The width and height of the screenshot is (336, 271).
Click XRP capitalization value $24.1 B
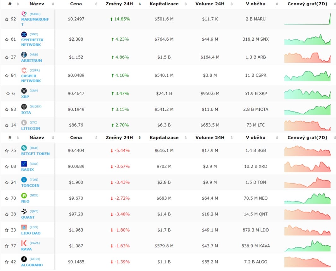pyautogui.click(x=164, y=94)
